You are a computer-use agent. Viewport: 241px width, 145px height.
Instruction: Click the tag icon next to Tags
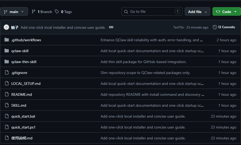pyautogui.click(x=57, y=12)
